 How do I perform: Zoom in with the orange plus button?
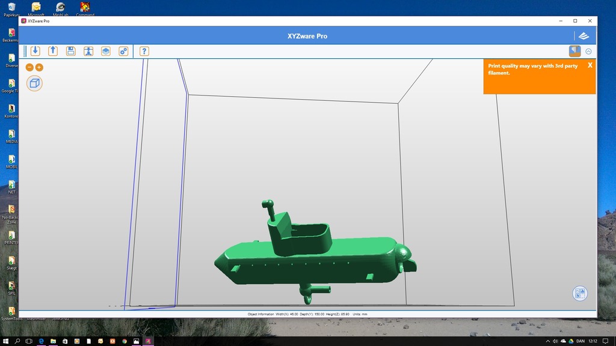tap(39, 67)
